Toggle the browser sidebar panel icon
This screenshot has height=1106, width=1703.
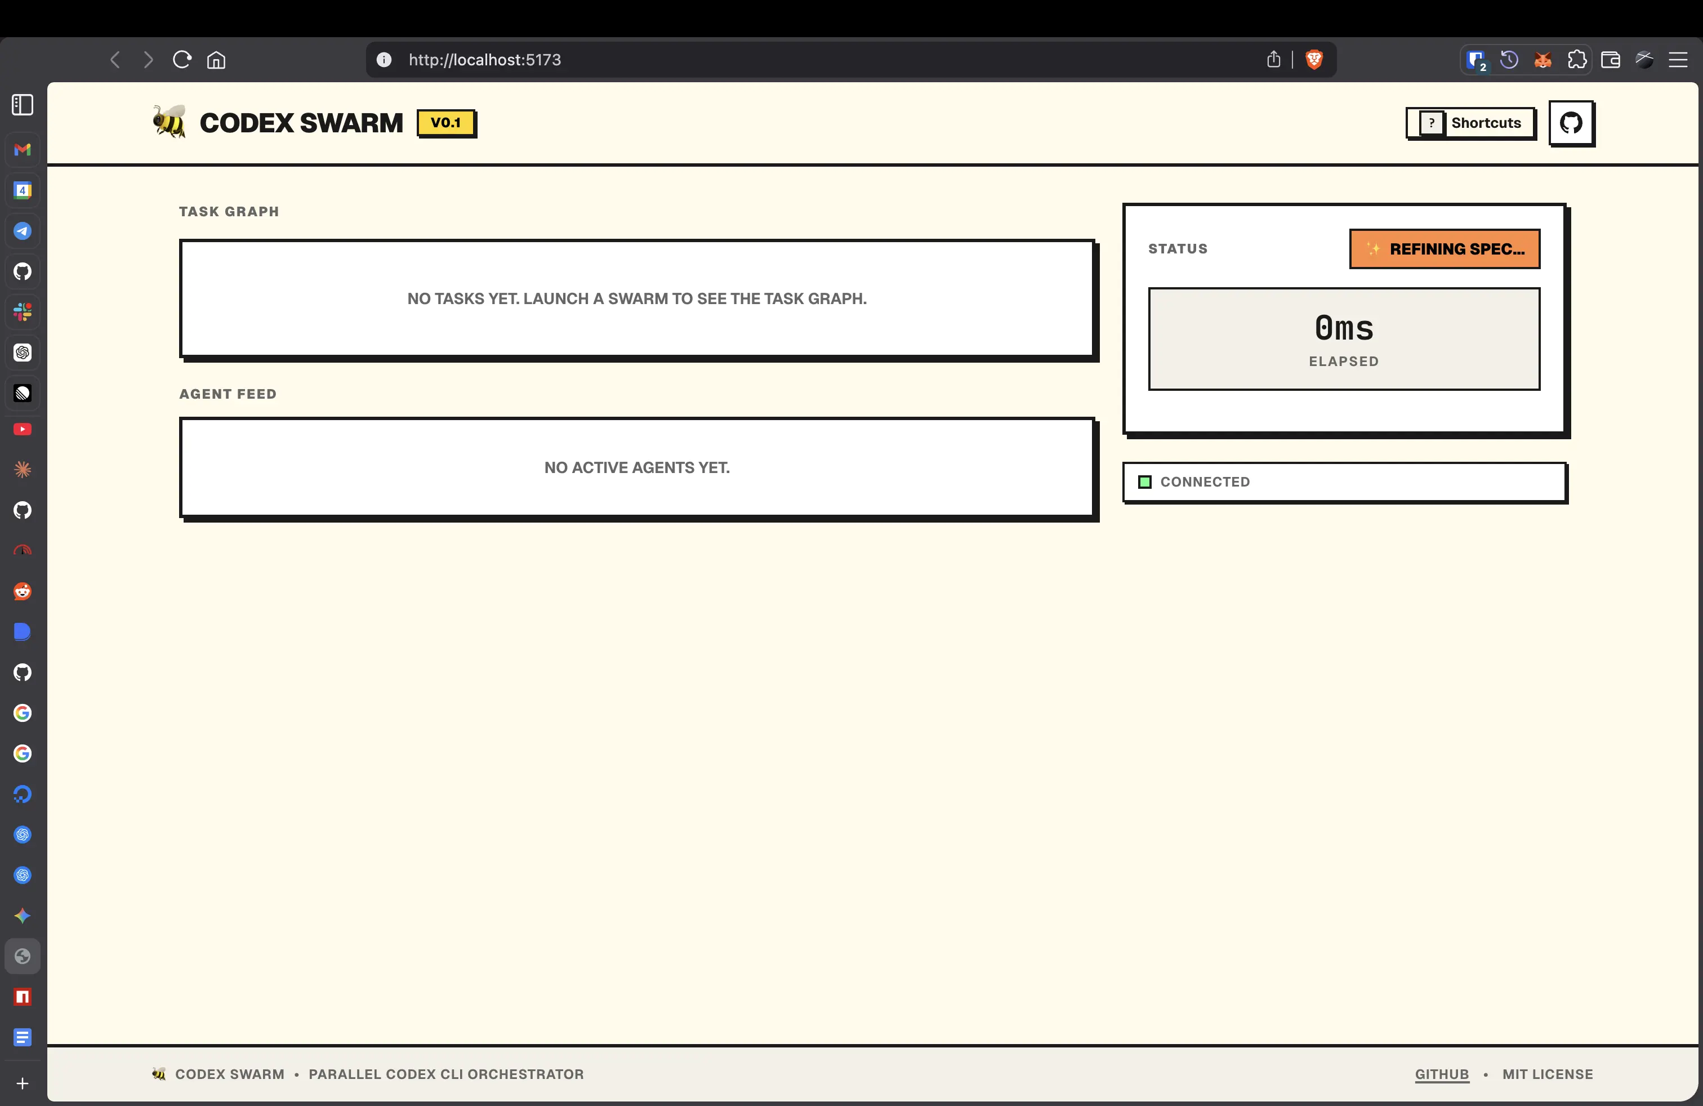pyautogui.click(x=23, y=104)
